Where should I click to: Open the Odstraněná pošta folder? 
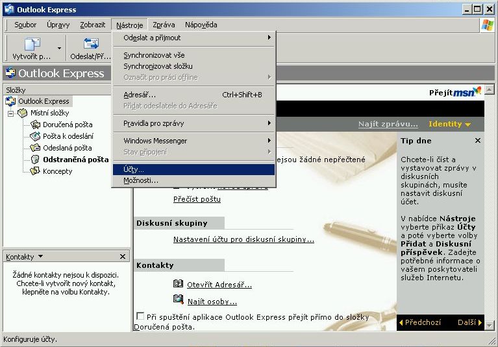[x=75, y=160]
